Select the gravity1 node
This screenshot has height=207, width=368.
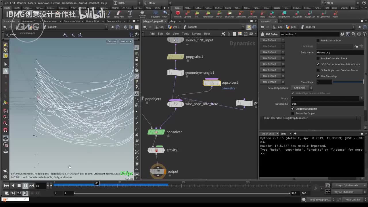(x=156, y=150)
